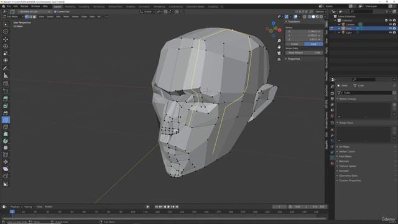Click the viewport pan hand icon
The height and width of the screenshot is (224, 398).
279,47
